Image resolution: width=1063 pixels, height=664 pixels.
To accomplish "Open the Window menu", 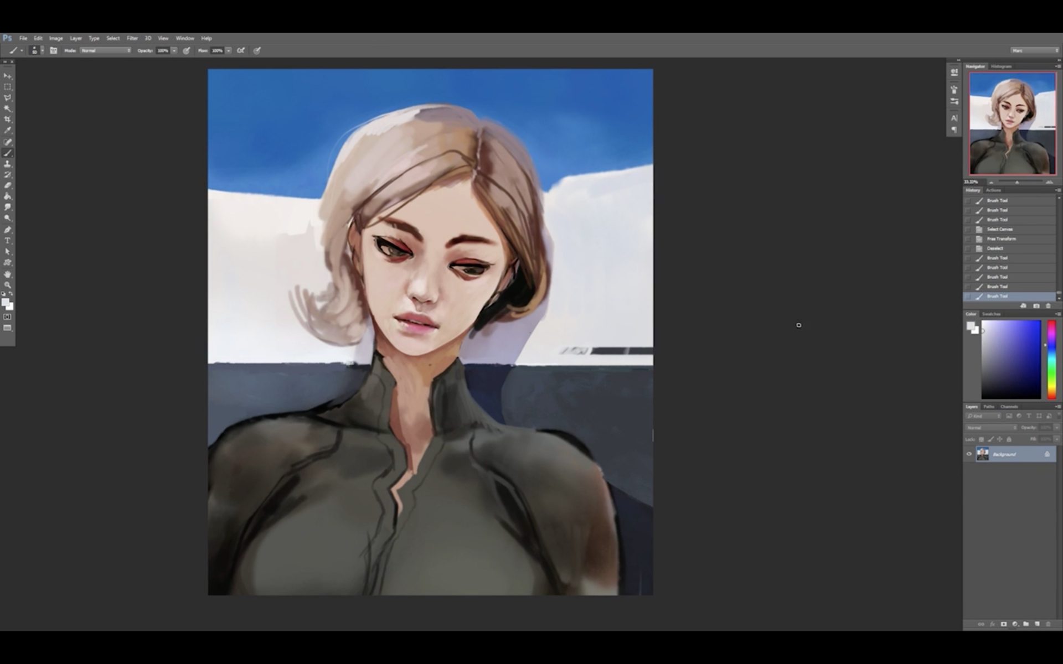I will coord(185,38).
